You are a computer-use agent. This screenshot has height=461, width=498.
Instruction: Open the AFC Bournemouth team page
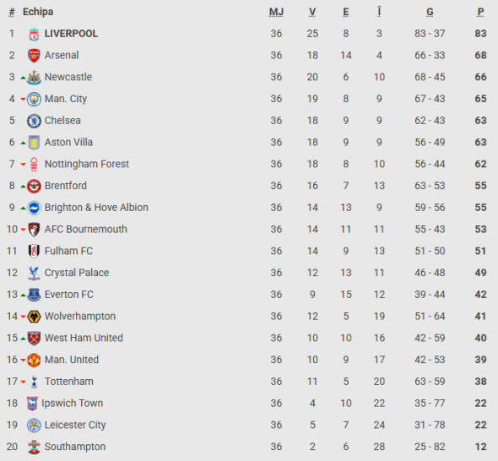[x=86, y=229]
